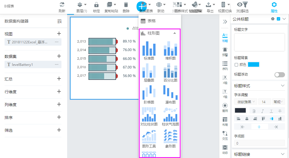Collapse the 柱形图 chart category
This screenshot has height=158, width=289.
[x=175, y=33]
